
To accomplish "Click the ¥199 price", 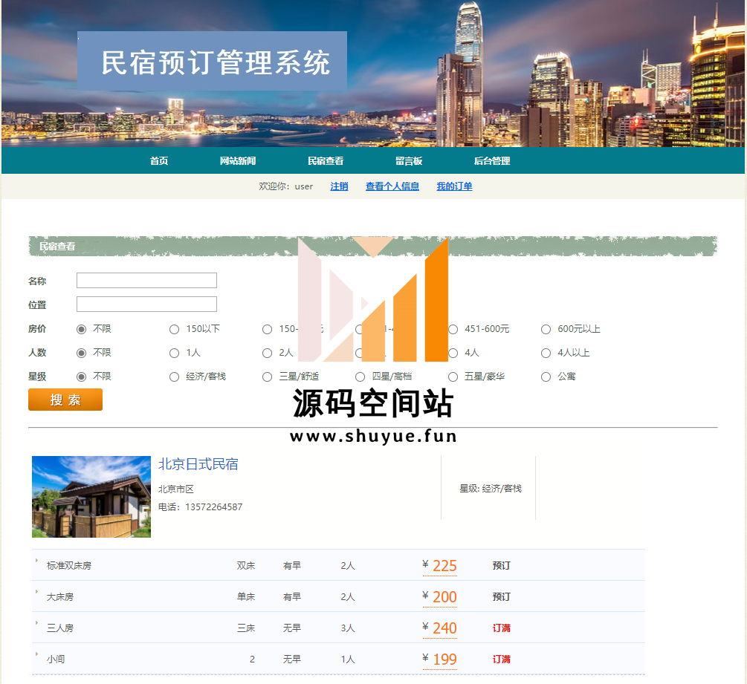I will [440, 659].
